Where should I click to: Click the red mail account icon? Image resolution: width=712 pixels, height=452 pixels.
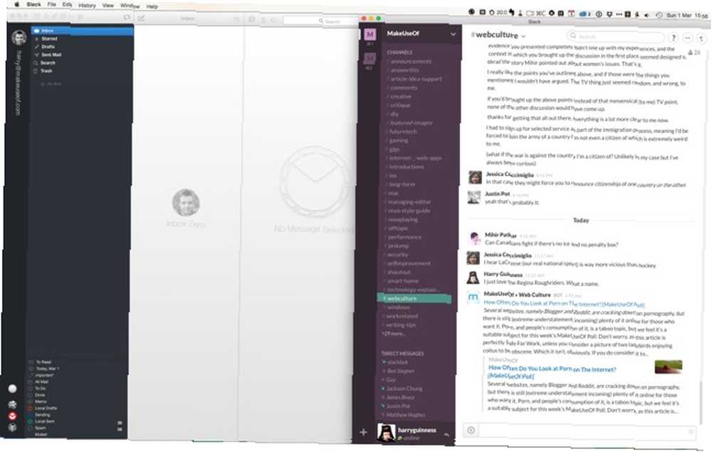[13, 416]
